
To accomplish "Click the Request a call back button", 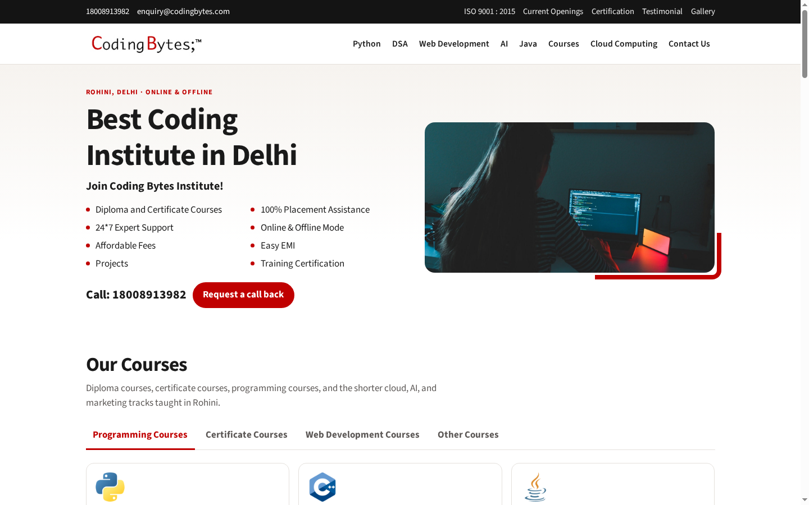I will pos(243,295).
